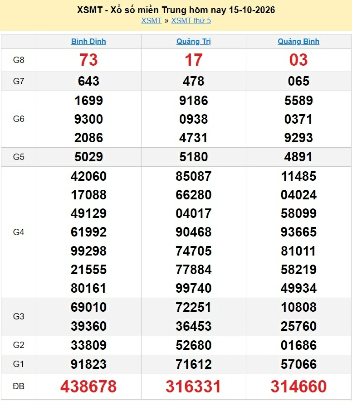Select the G7 value 643
352x401 pixels.
click(88, 81)
